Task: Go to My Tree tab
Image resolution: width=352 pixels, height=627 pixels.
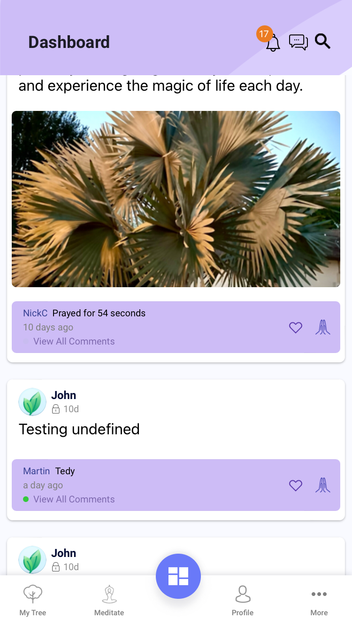Action: coord(33,601)
